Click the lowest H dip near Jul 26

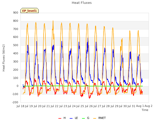click(89, 98)
